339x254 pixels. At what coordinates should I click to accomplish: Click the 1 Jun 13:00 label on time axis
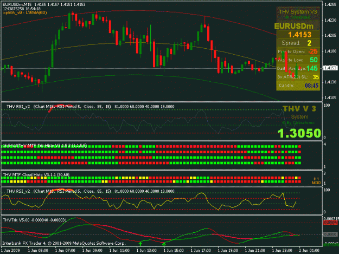click(x=146, y=251)
